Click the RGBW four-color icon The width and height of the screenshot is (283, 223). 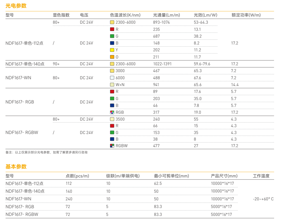112,146
